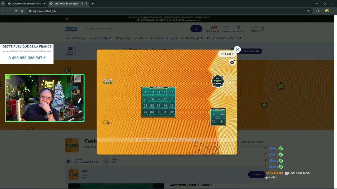Click the star icon beside Gagnez

coord(68,161)
